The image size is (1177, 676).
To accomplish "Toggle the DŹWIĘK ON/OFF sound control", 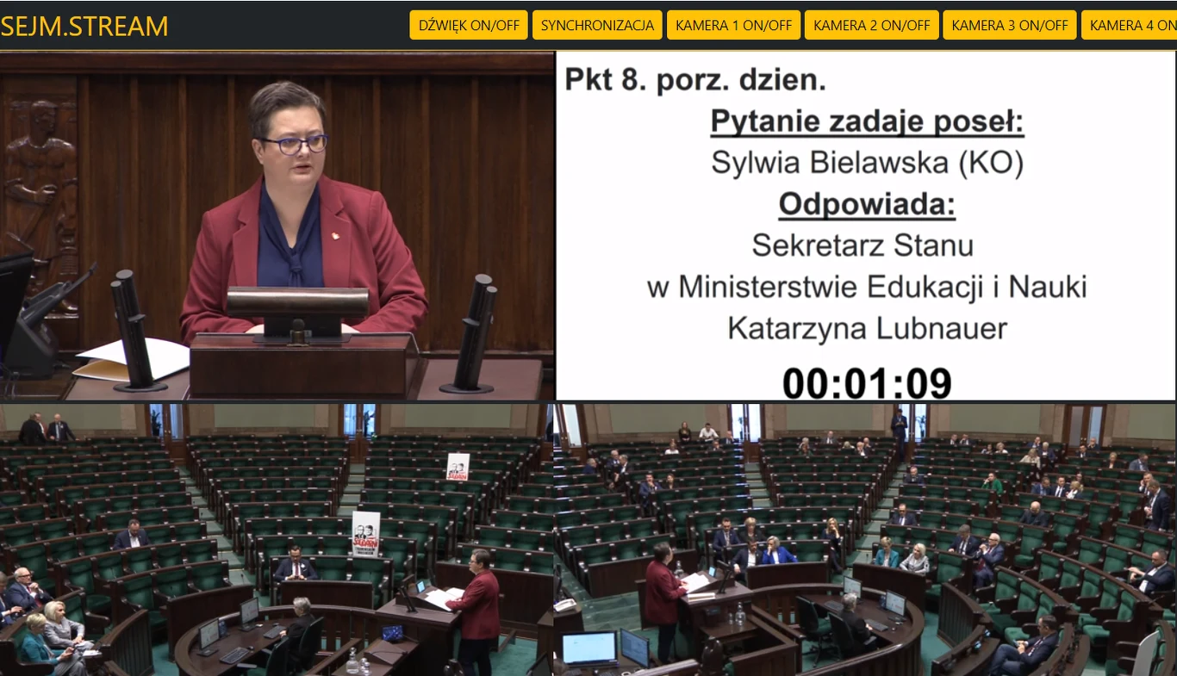I will 468,24.
